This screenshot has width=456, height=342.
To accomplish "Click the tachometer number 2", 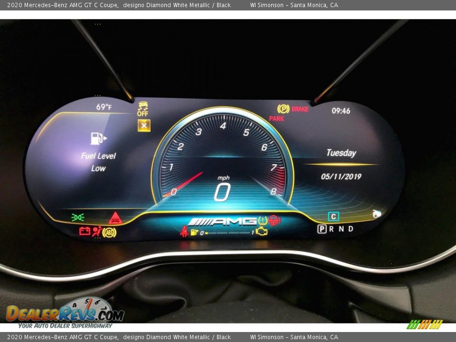I will [180, 146].
